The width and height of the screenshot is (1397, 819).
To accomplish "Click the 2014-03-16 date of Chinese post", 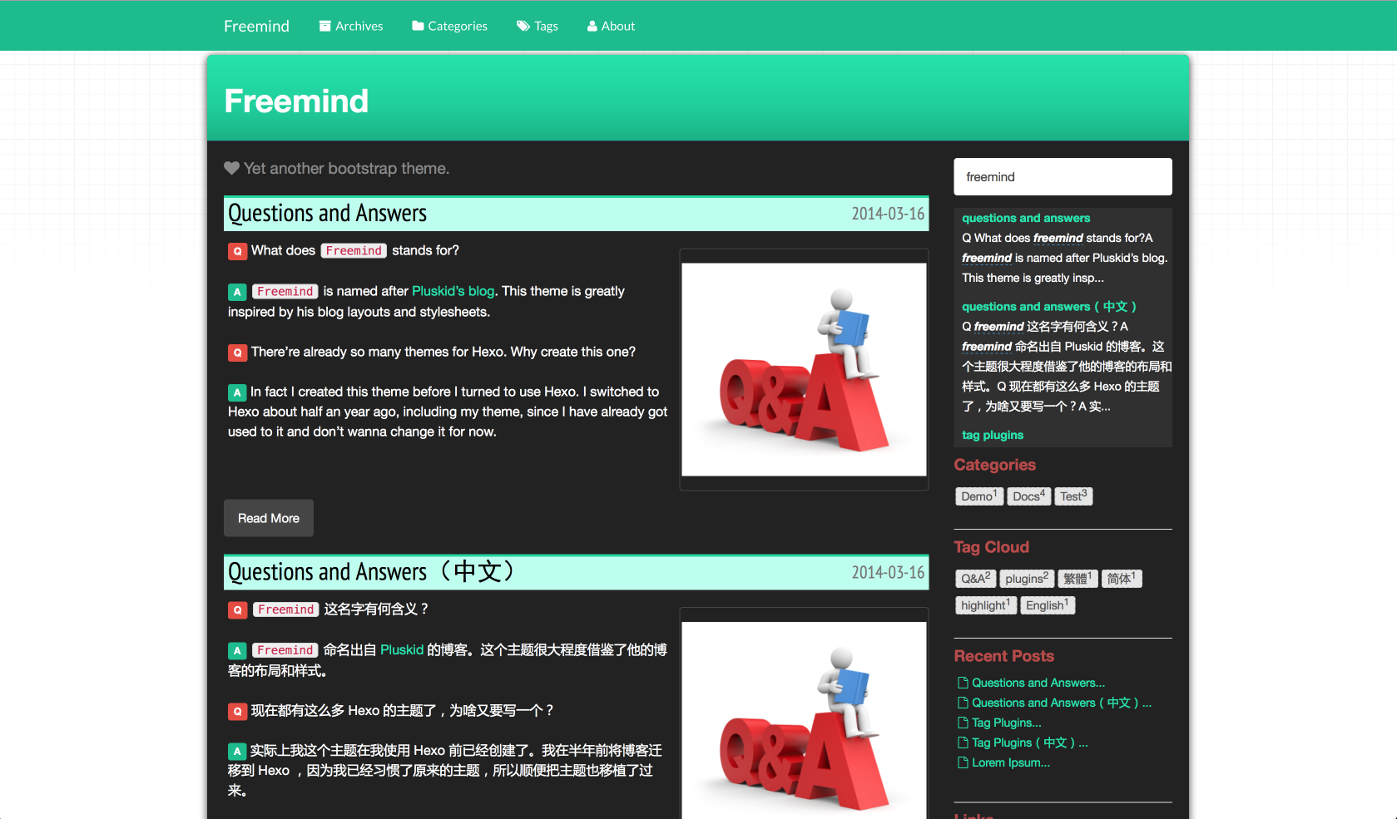I will click(888, 573).
